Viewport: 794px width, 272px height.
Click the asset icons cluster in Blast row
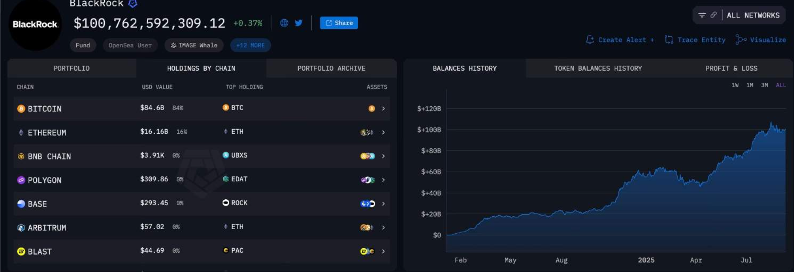(x=368, y=252)
